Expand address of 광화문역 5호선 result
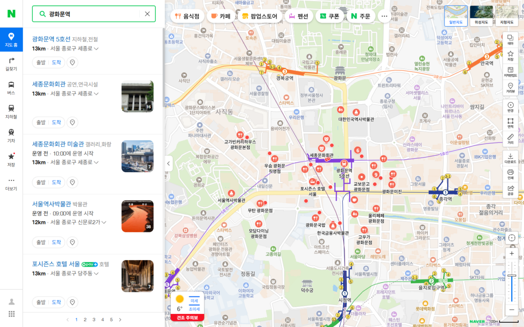Image resolution: width=524 pixels, height=327 pixels. [96, 48]
